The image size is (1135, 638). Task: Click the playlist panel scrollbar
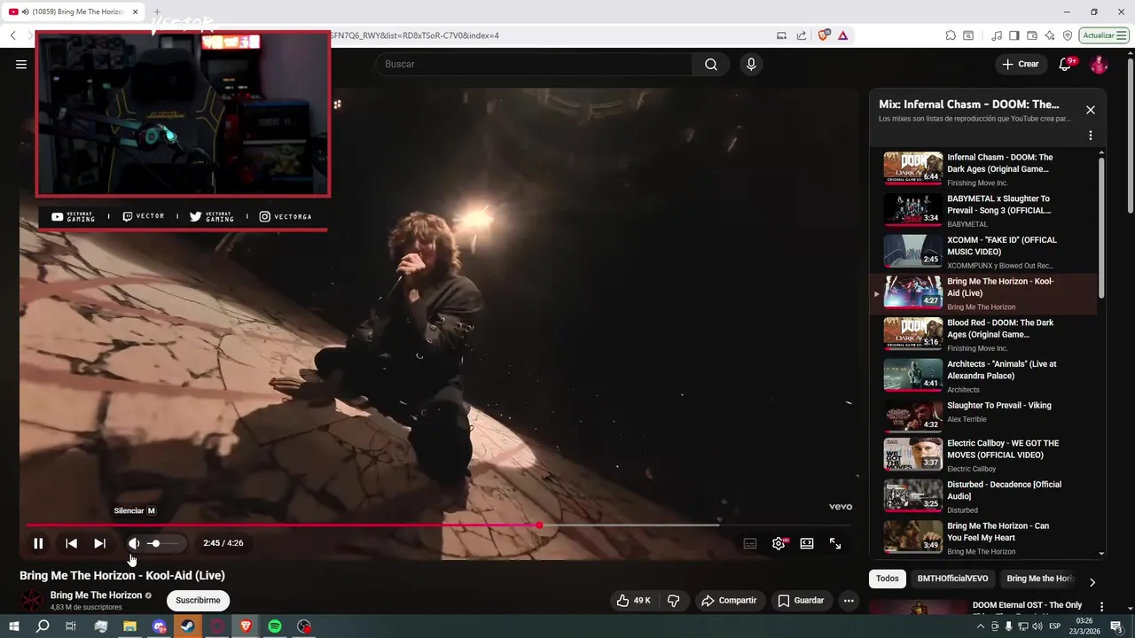(x=1101, y=229)
